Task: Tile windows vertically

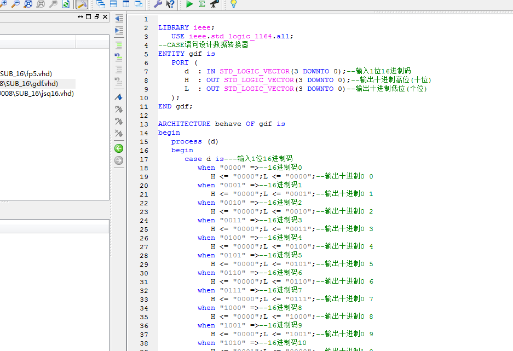Action: (x=126, y=4)
